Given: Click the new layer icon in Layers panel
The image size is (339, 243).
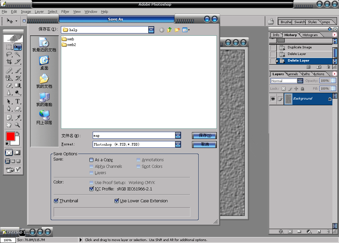Looking at the screenshot, I should point(319,231).
